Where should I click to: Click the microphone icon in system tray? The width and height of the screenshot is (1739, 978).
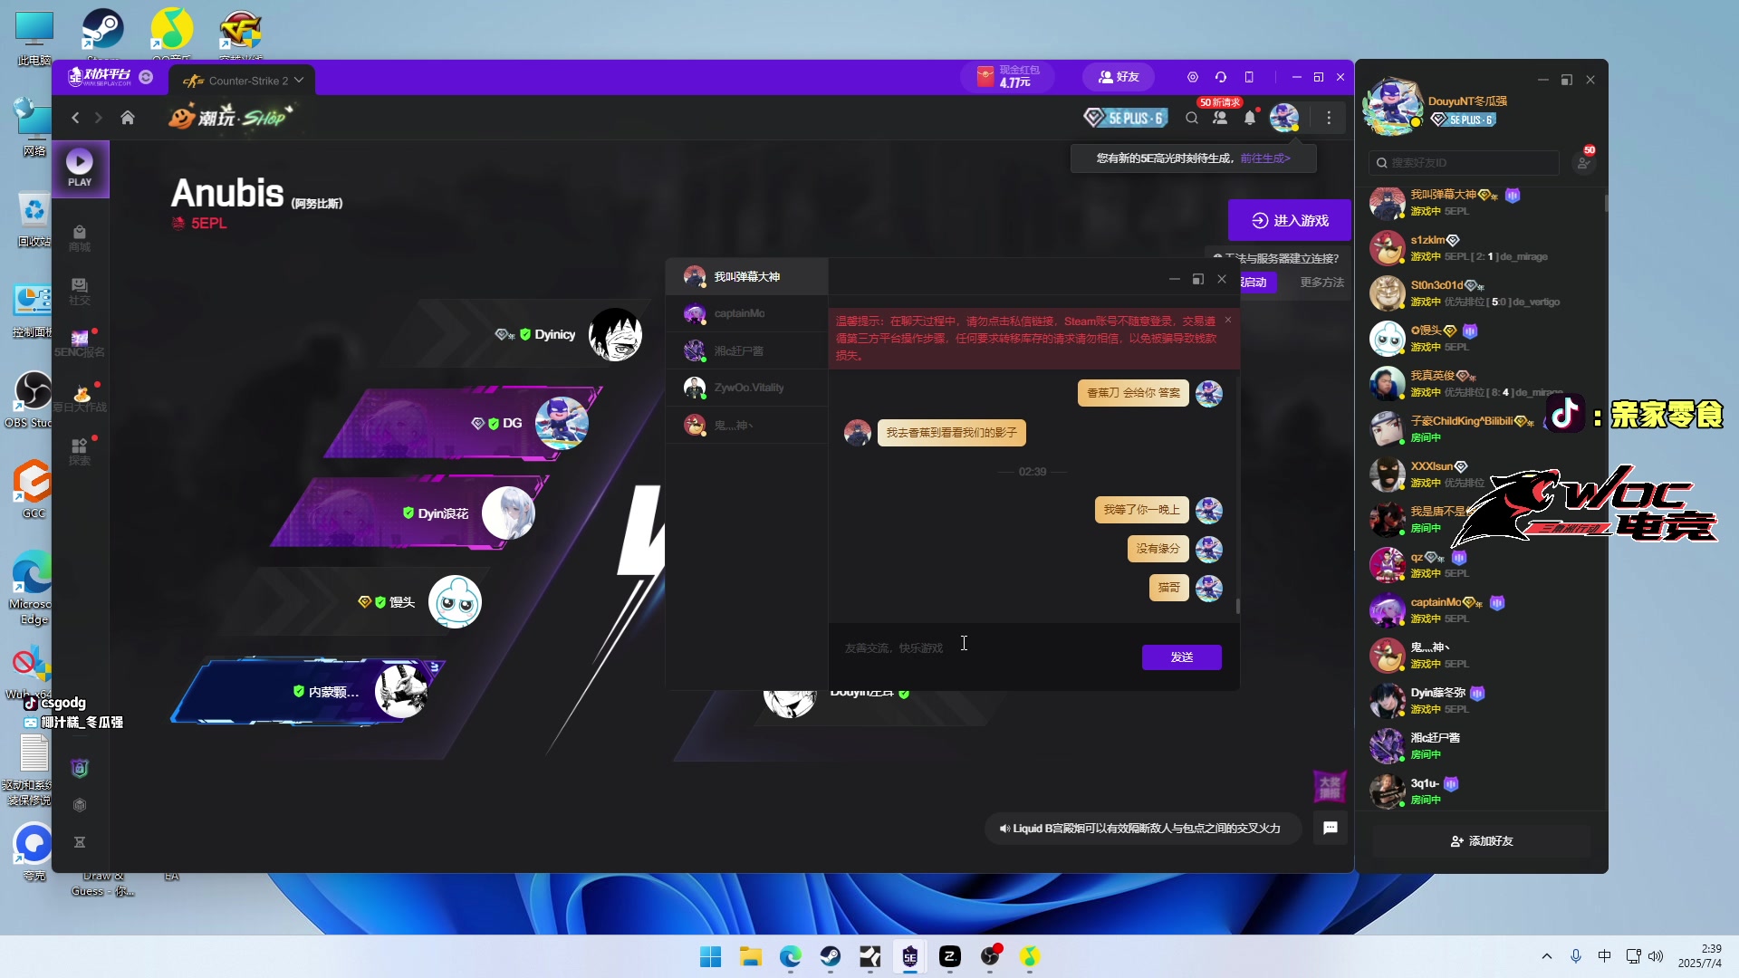[1576, 956]
